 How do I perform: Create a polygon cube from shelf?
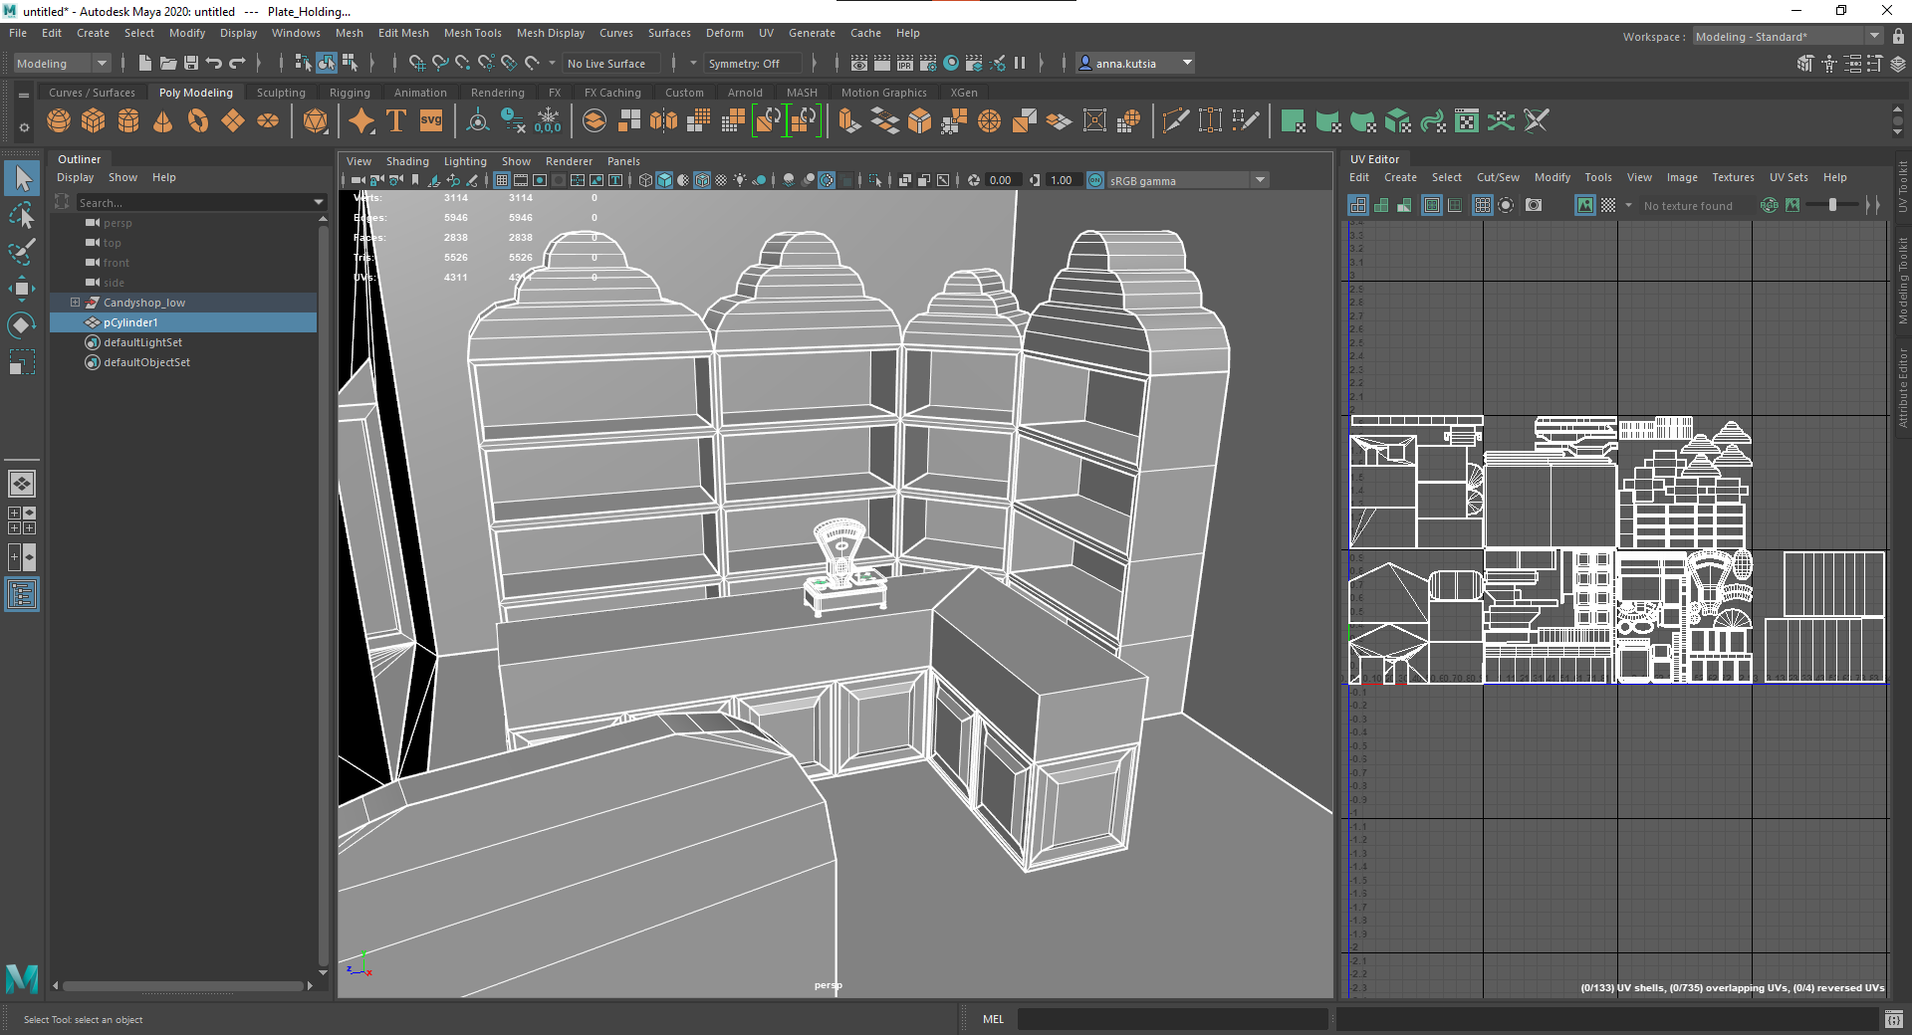pos(94,121)
